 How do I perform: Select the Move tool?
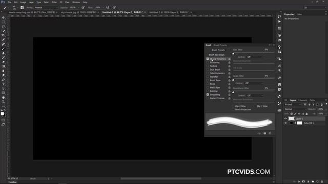pos(3,18)
